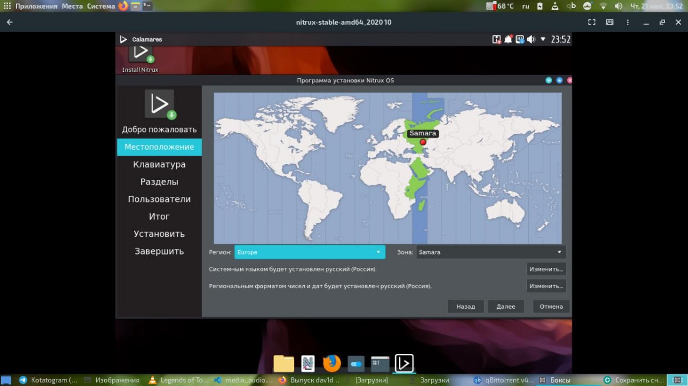Go back with the Boxes back arrow

(x=10, y=22)
